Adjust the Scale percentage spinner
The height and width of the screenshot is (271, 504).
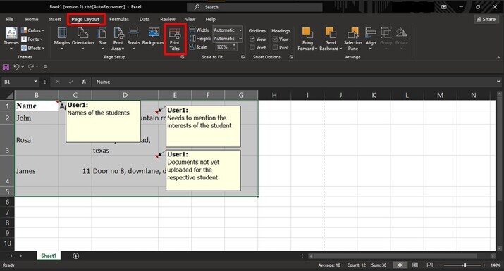pyautogui.click(x=234, y=47)
